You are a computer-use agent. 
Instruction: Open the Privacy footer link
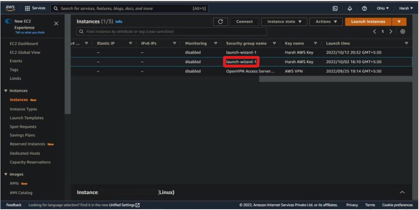pos(352,205)
